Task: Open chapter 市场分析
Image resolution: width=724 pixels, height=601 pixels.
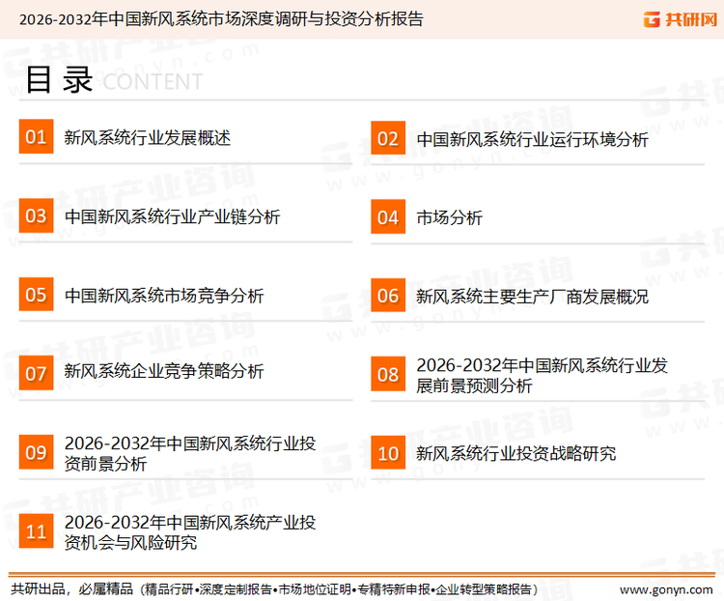Action: pyautogui.click(x=449, y=217)
